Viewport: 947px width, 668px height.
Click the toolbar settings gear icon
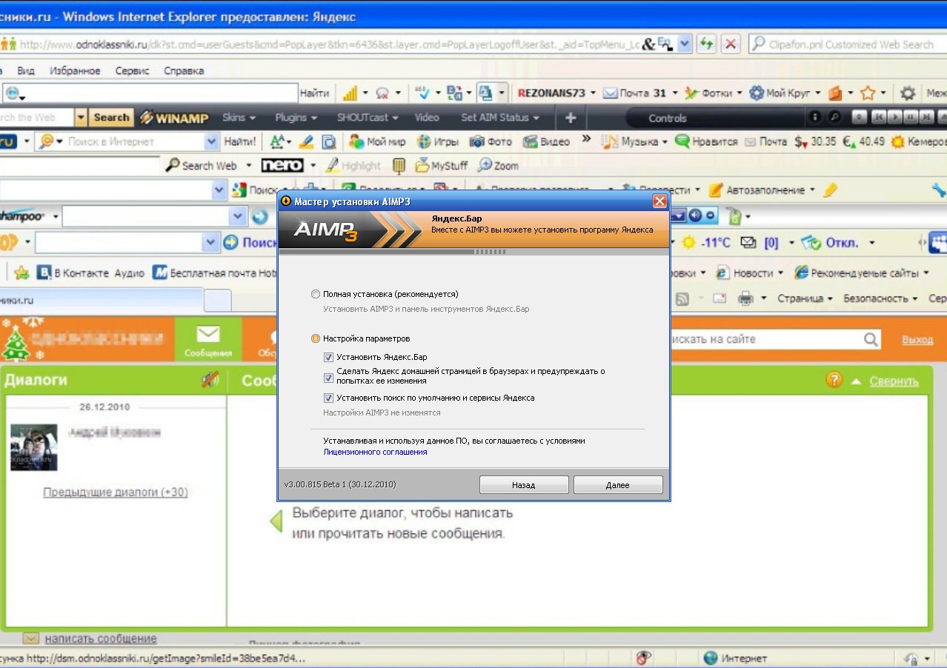pyautogui.click(x=908, y=93)
